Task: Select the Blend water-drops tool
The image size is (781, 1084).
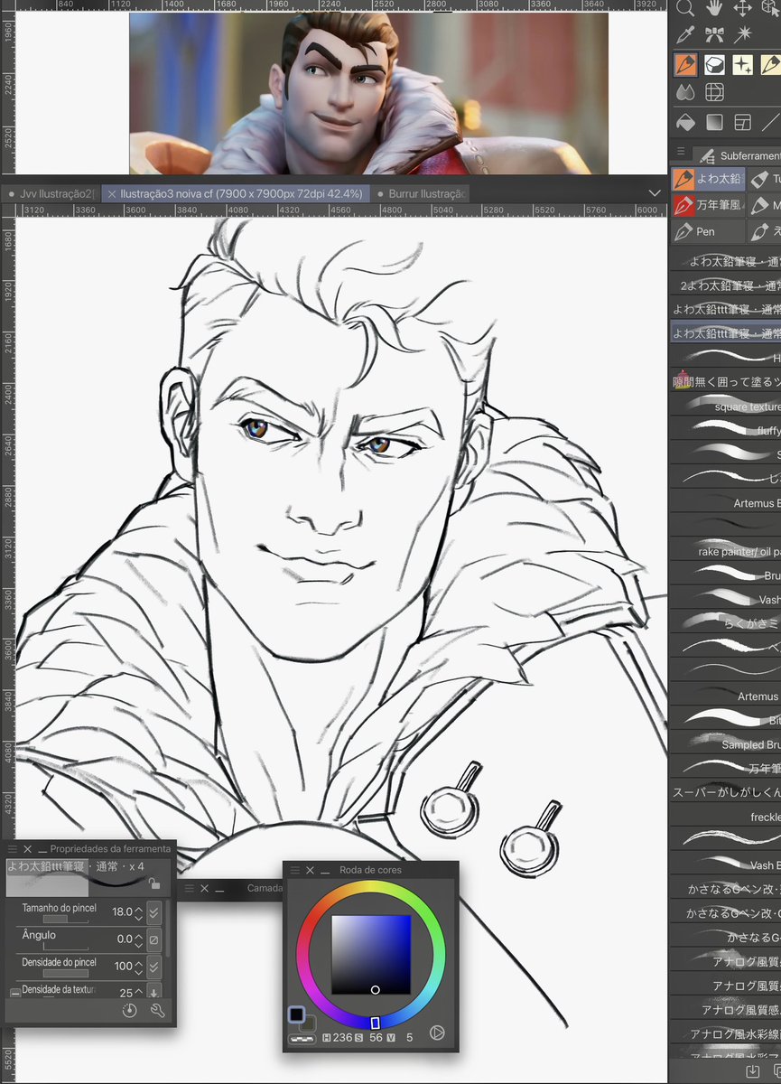Action: pos(685,92)
